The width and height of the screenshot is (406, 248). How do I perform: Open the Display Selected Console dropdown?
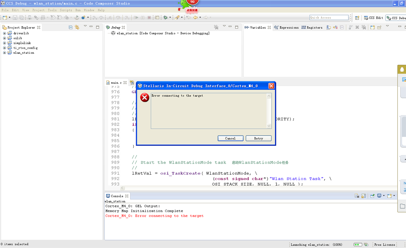click(384, 196)
